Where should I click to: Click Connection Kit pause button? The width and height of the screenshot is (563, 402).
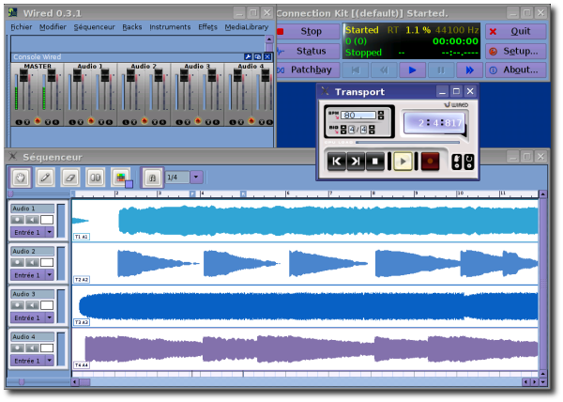pyautogui.click(x=441, y=70)
